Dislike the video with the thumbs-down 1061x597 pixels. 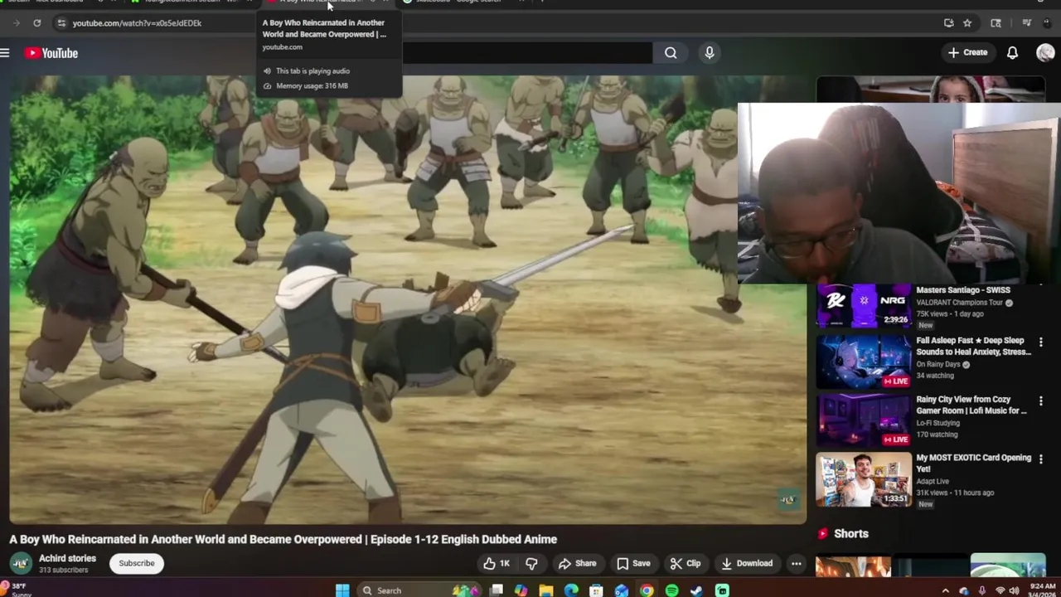[531, 564]
